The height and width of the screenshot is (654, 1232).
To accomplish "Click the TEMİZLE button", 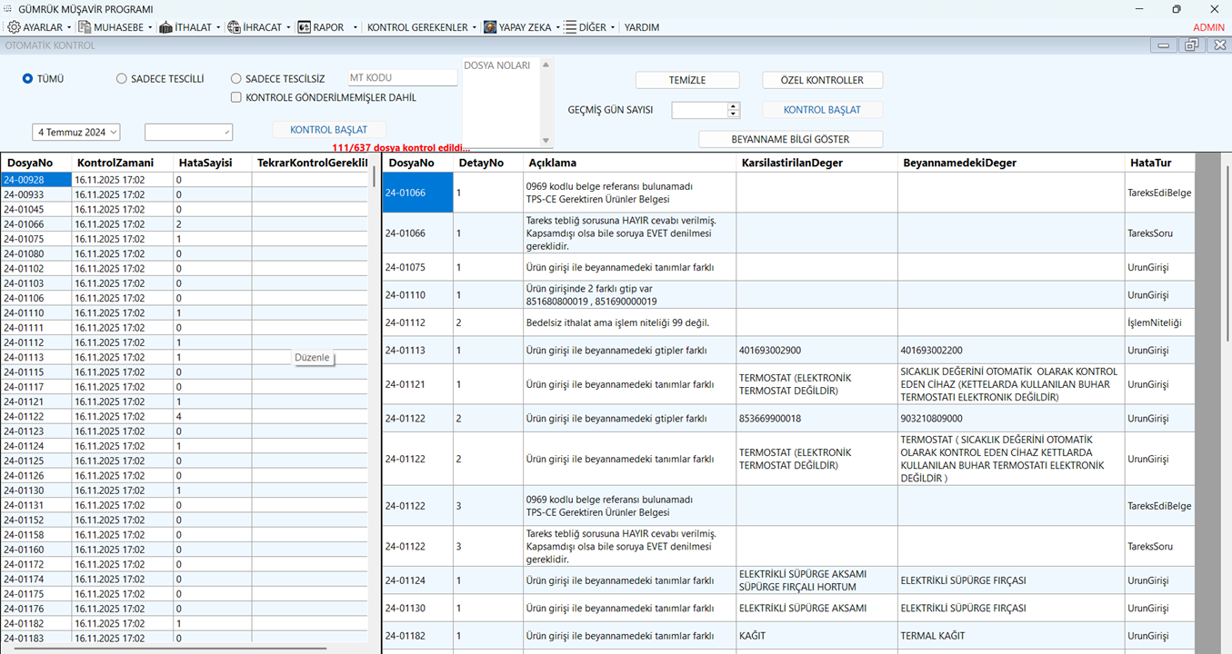I will (x=686, y=80).
